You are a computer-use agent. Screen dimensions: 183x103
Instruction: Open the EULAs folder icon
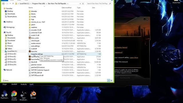[x=30, y=14]
